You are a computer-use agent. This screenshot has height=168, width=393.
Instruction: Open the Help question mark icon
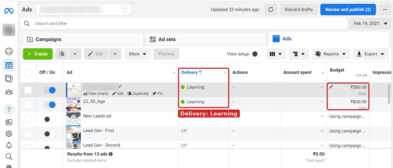[9, 109]
